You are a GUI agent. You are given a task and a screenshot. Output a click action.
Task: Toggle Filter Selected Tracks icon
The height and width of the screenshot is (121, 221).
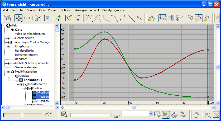tap(157, 114)
